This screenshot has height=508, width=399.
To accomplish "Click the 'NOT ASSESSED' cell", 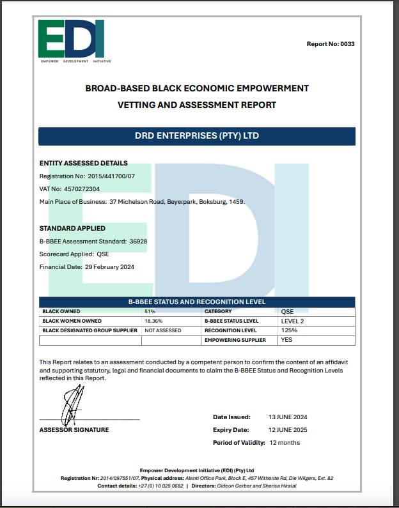I will (x=171, y=331).
